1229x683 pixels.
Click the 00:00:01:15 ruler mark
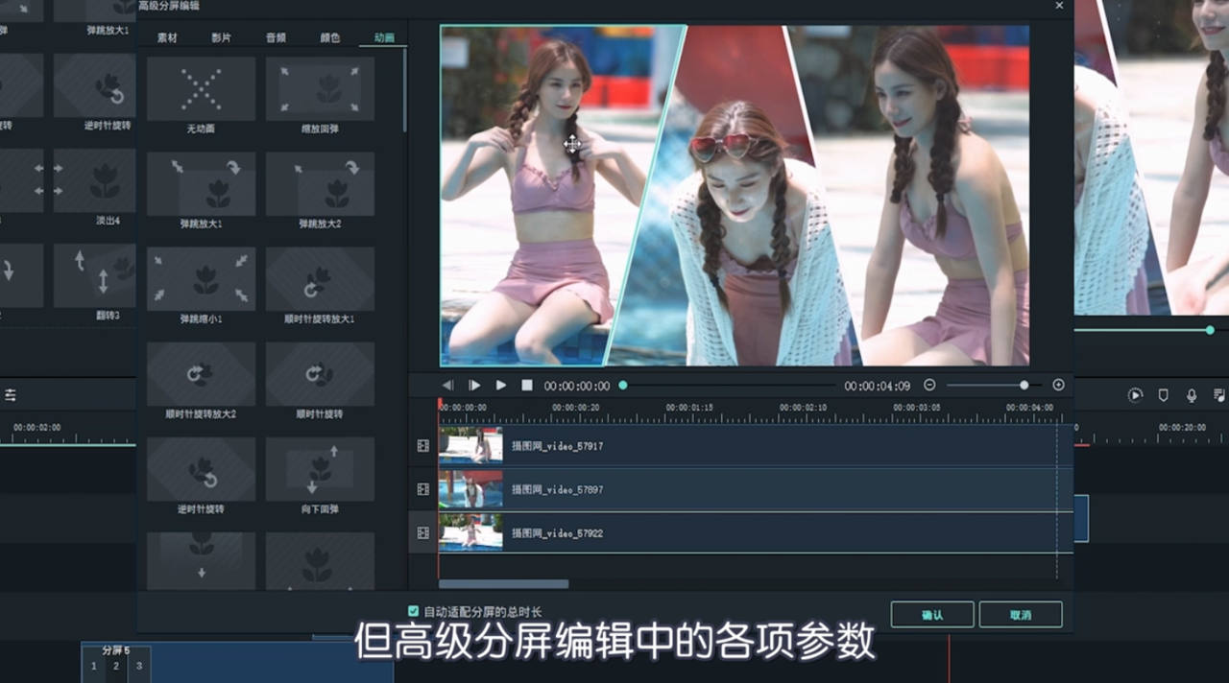689,408
